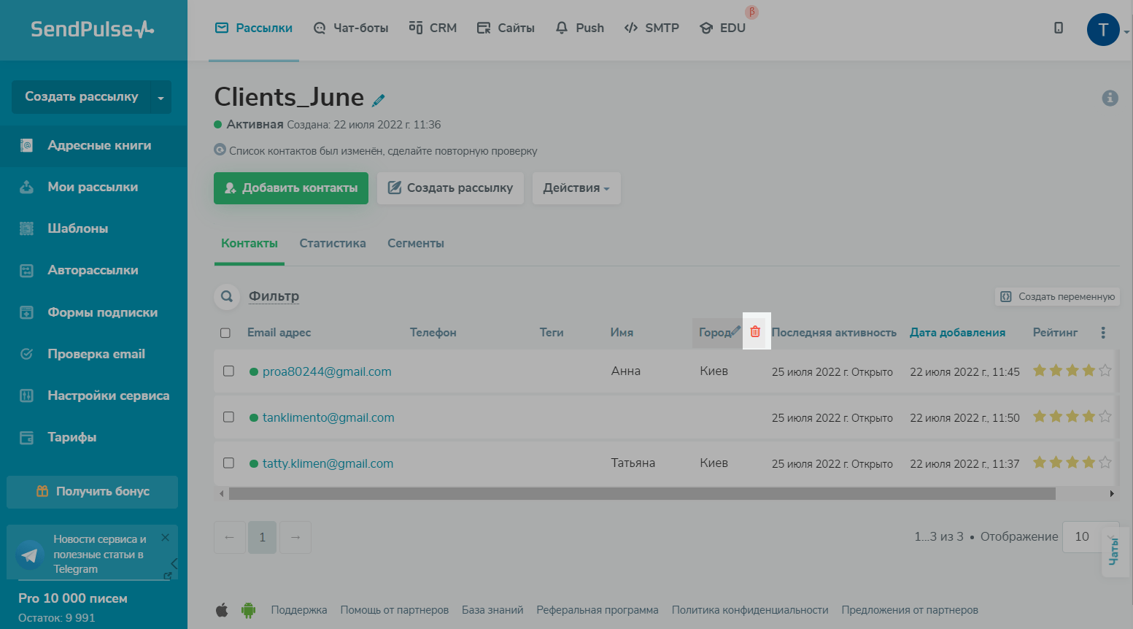Click the Apple app icon in footer
Screen dimensions: 1133x629
click(222, 610)
